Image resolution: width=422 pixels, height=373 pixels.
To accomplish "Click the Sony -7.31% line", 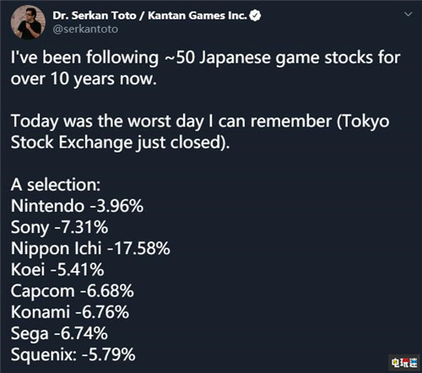I will tap(59, 227).
